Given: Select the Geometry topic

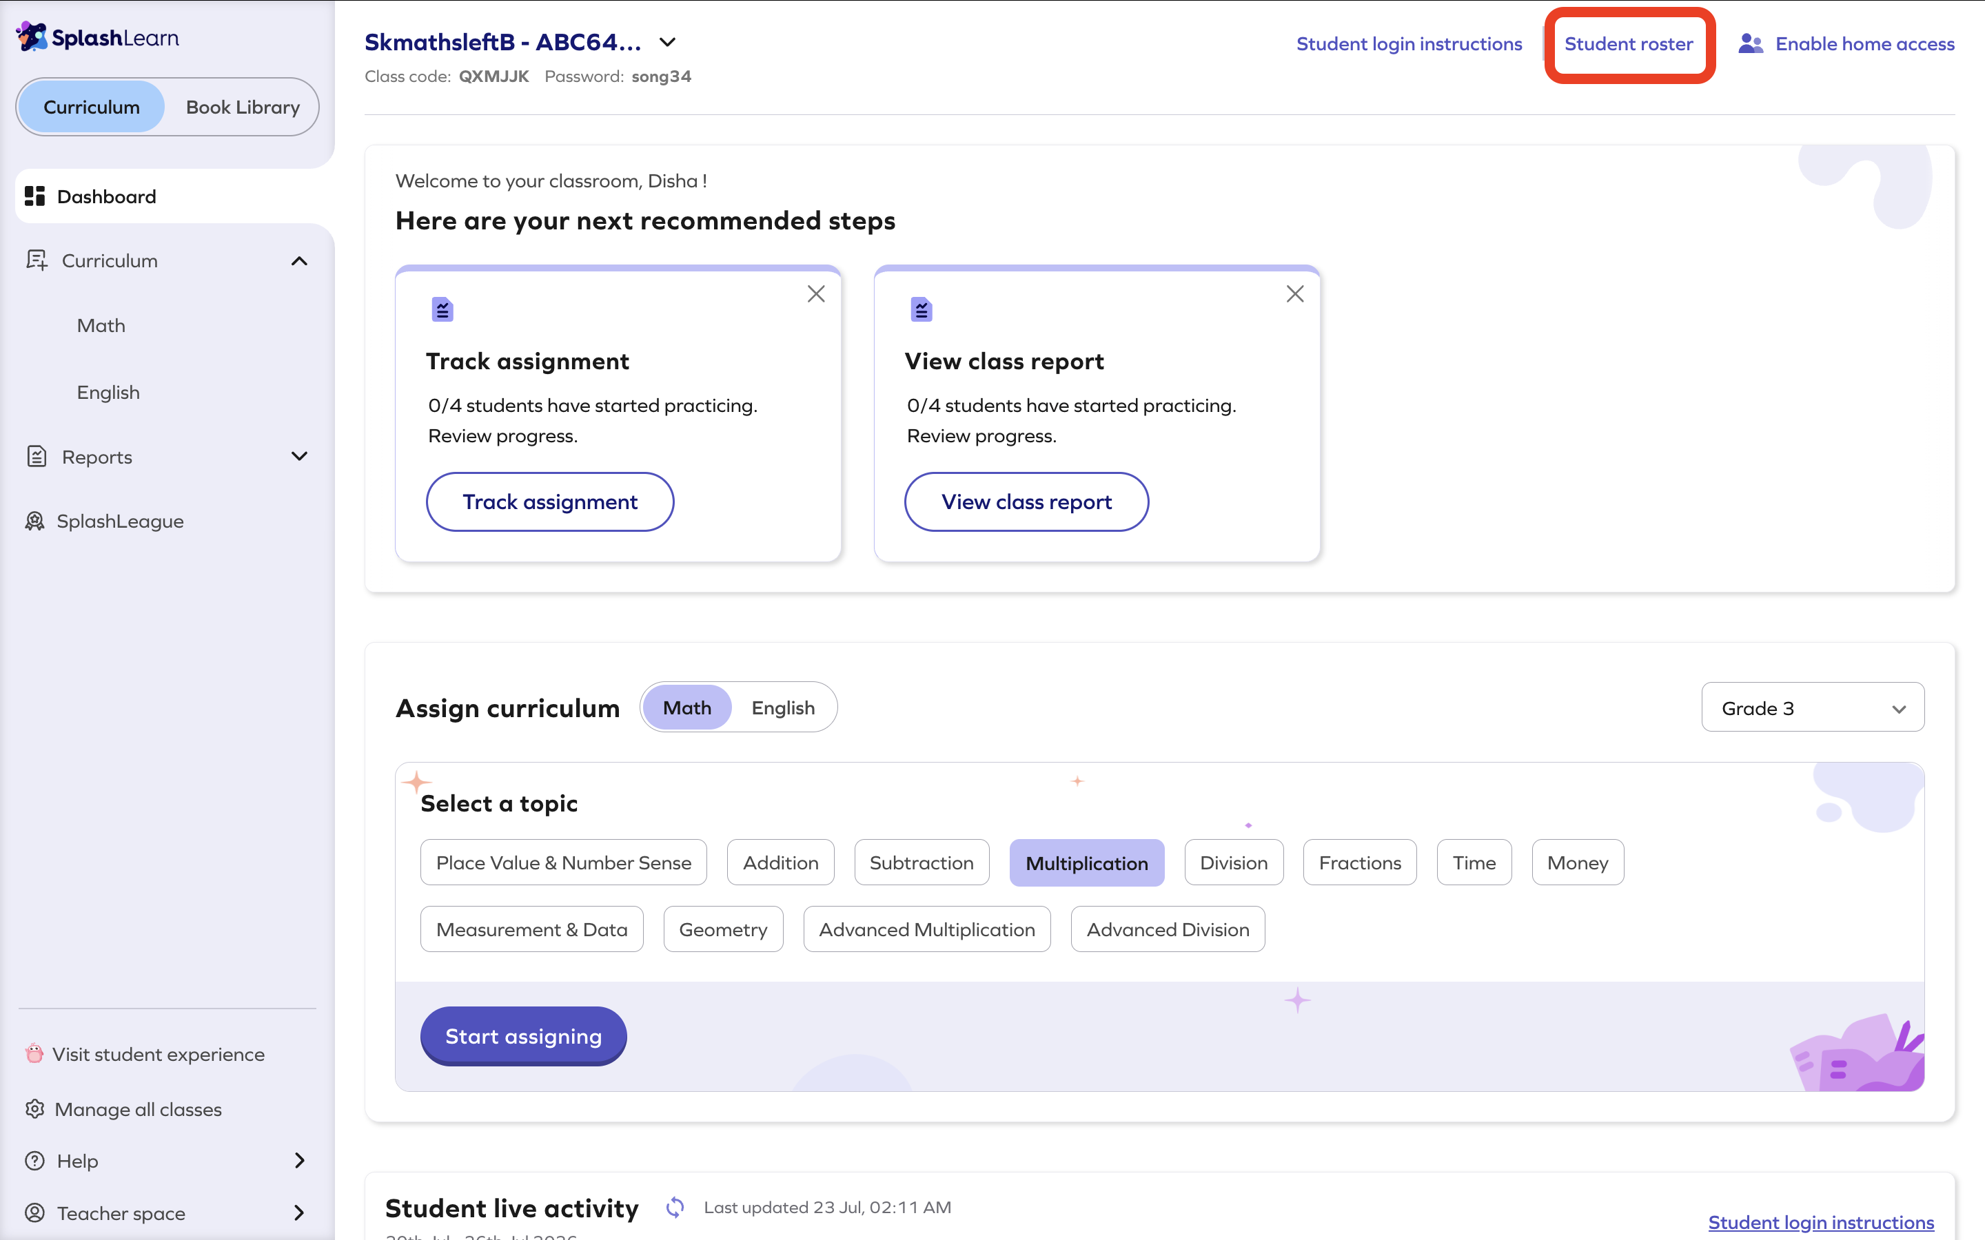Looking at the screenshot, I should tap(722, 929).
